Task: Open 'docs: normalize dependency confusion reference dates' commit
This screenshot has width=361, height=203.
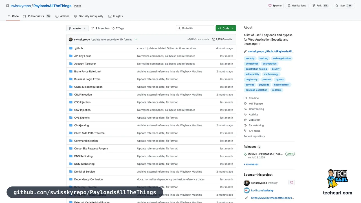Action: tap(171, 179)
